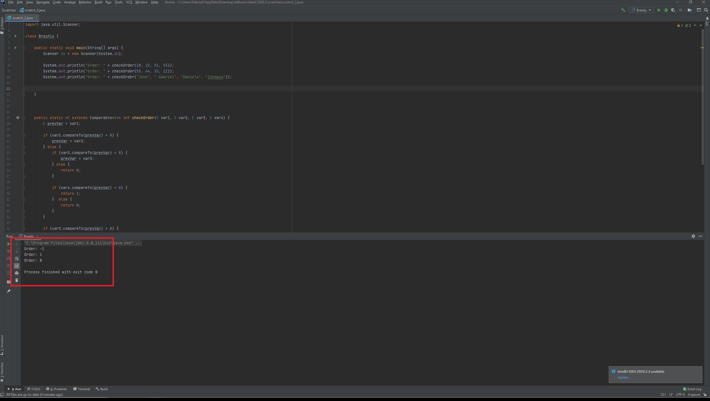Toggle scroll to end of console
This screenshot has width=710, height=401.
17,266
